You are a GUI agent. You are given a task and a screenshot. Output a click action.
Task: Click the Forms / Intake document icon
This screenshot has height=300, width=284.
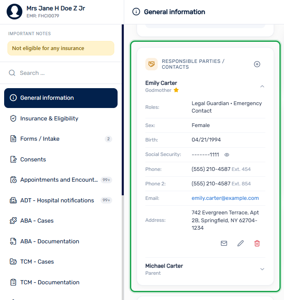tap(13, 139)
